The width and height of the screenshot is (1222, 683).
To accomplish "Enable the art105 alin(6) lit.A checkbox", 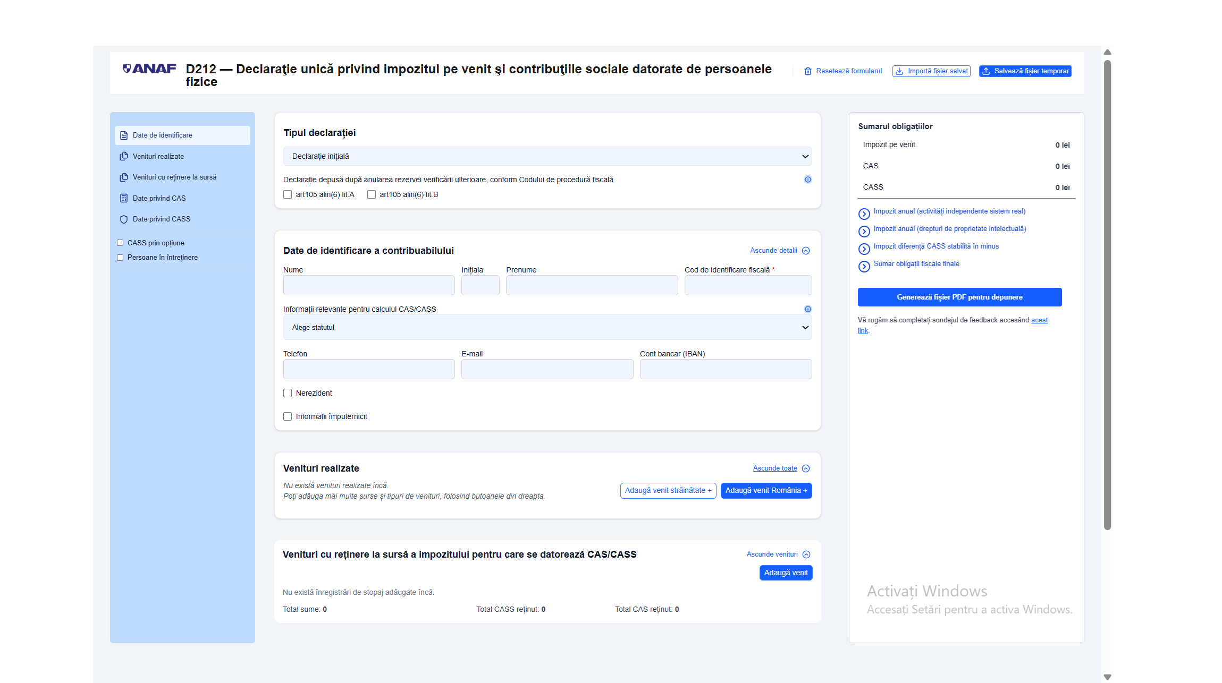I will point(288,194).
